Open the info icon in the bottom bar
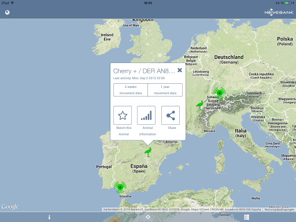The width and height of the screenshot is (296, 222). tap(49, 217)
